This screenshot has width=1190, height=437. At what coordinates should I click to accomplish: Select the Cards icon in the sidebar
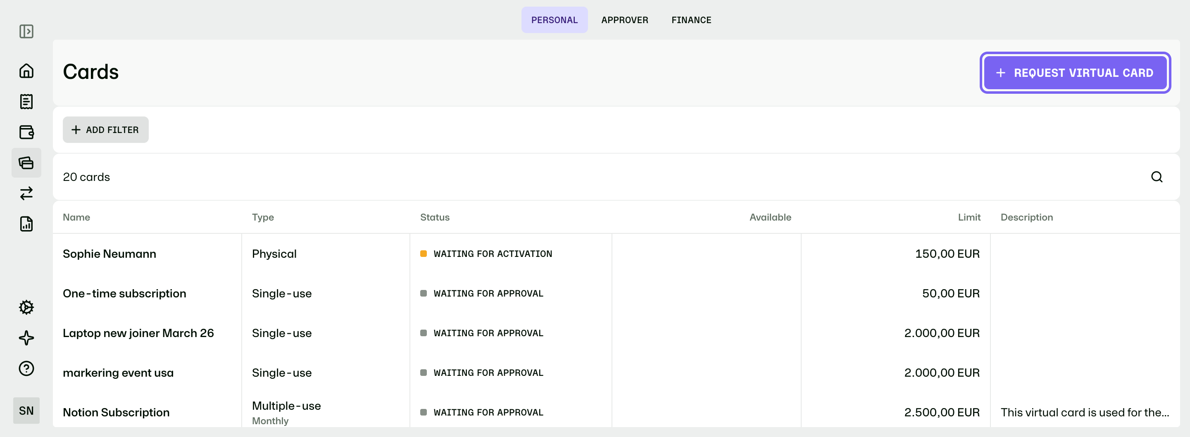(x=26, y=163)
